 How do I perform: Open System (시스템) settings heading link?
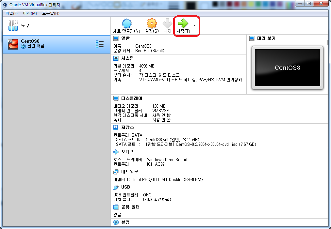127,58
